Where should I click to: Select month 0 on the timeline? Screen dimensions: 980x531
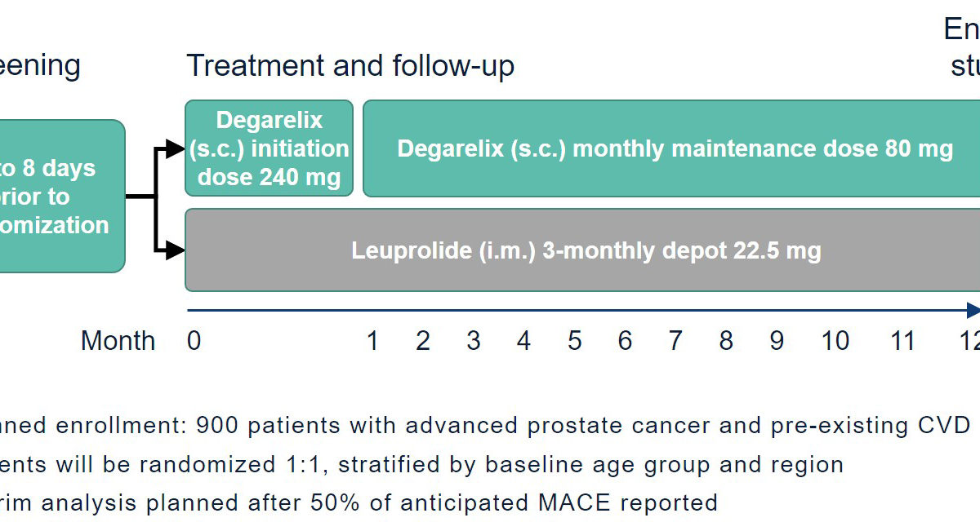click(x=194, y=340)
